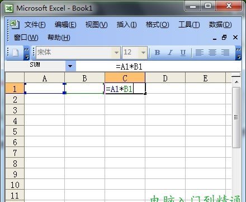Select column B header
The width and height of the screenshot is (246, 202).
(84, 78)
